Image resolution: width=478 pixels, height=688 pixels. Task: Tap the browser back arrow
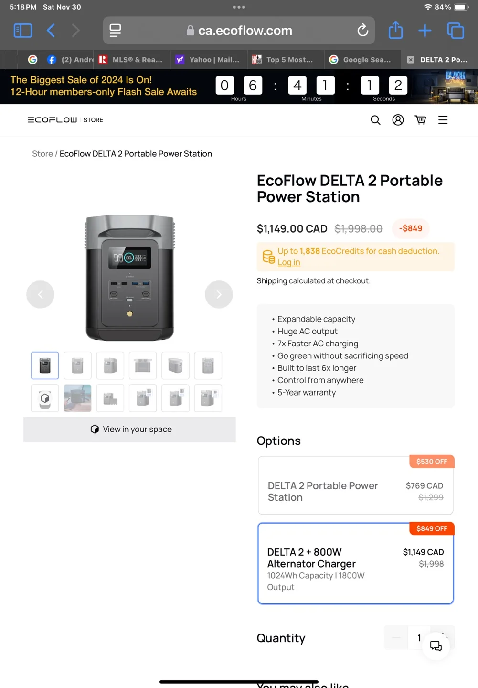click(51, 31)
